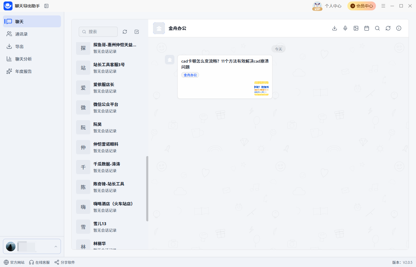The image size is (416, 267).
Task: Open the 通讯录 contacts section
Action: (x=32, y=34)
